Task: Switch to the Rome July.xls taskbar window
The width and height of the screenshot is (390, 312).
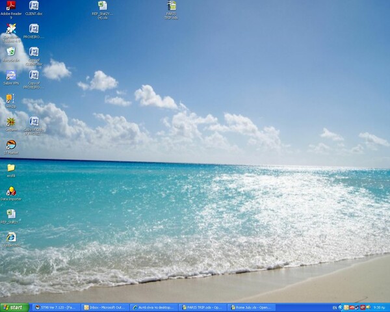Action: click(251, 307)
